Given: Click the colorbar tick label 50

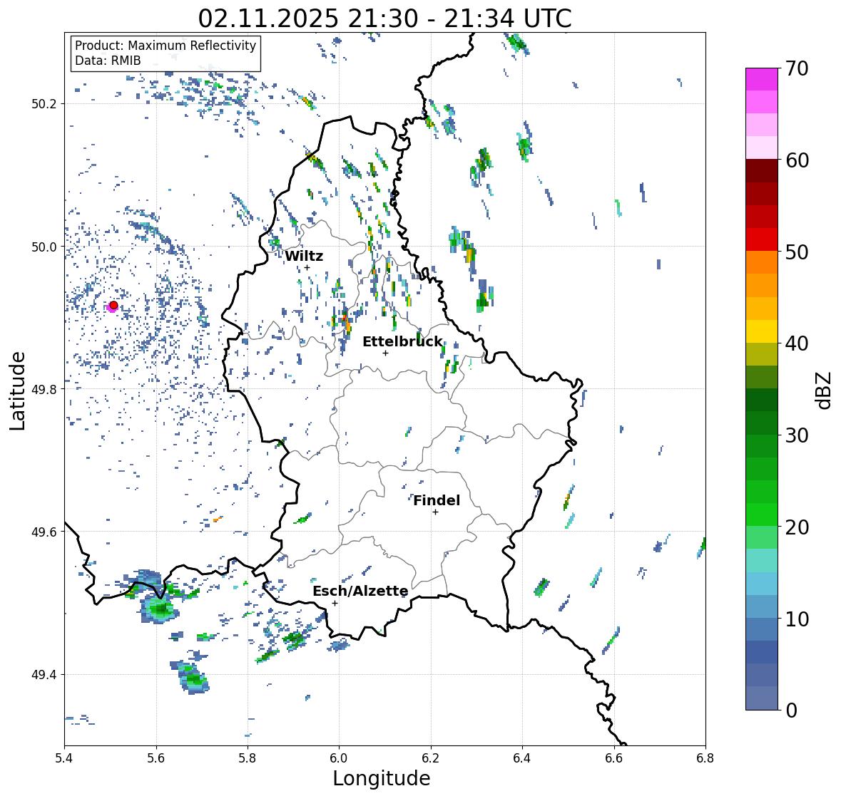Looking at the screenshot, I should (797, 252).
